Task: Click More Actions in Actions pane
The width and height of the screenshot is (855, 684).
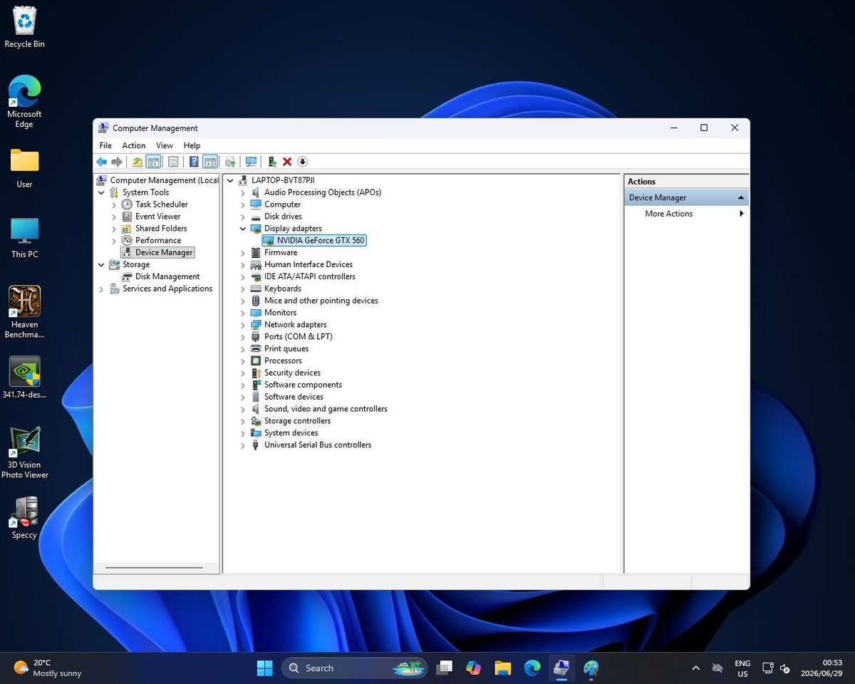Action: tap(669, 214)
